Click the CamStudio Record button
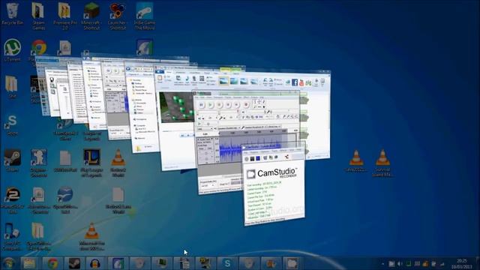Image resolution: width=480 pixels, height=270 pixels. coord(247,158)
